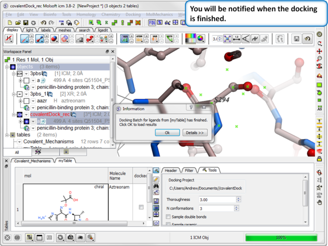Click the CPK spheres representation icon

54,39
